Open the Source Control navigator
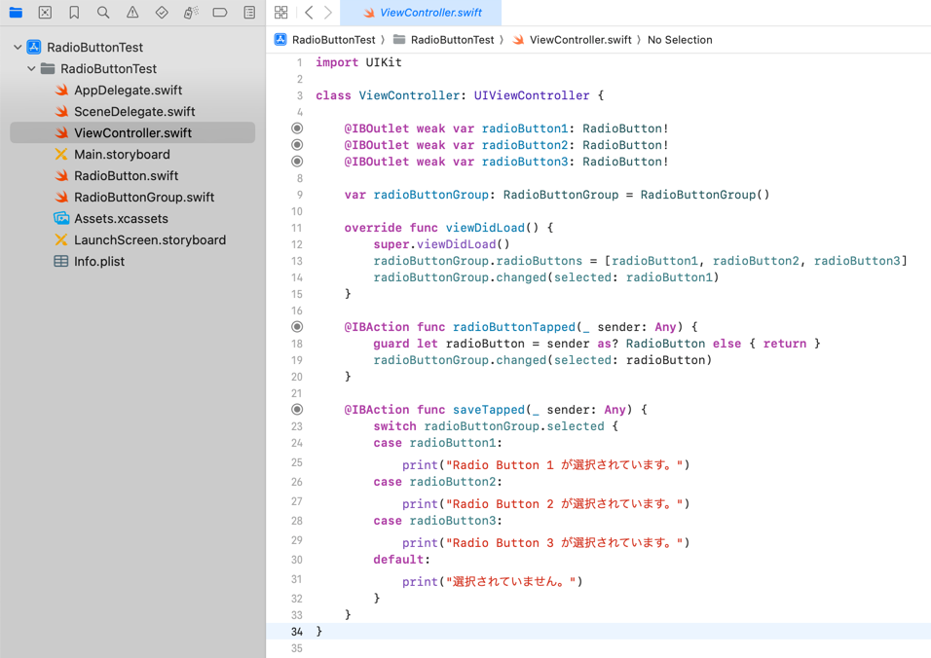Screen dimensions: 931x658 pyautogui.click(x=45, y=13)
